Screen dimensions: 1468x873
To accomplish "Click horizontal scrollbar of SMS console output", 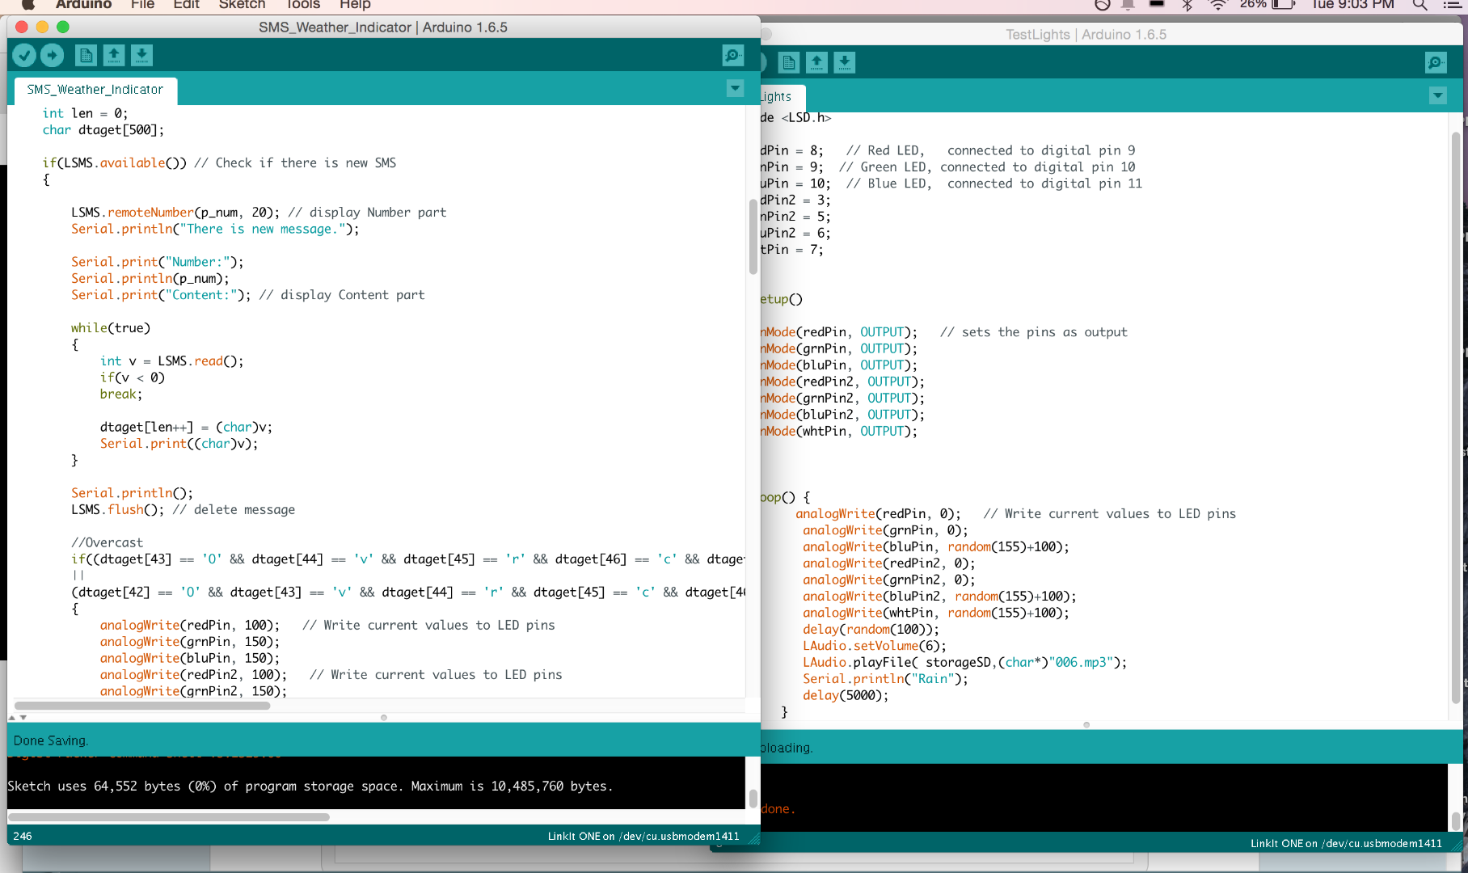I will [168, 816].
